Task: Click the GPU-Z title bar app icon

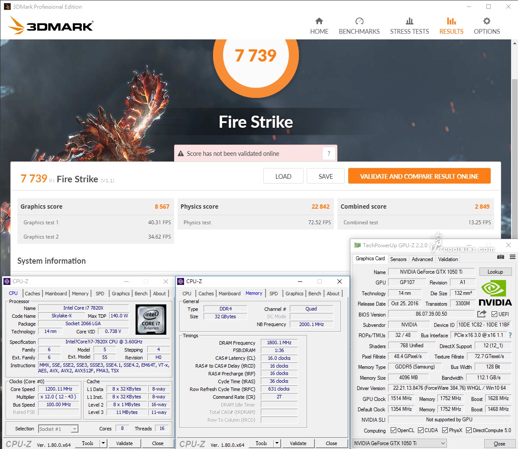Action: tap(357, 245)
